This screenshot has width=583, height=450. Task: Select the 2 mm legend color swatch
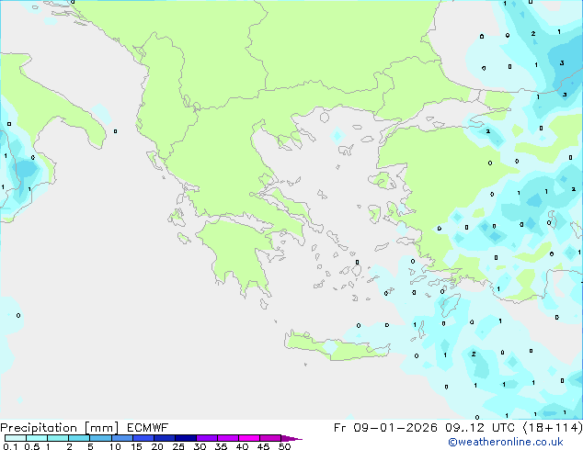79,438
